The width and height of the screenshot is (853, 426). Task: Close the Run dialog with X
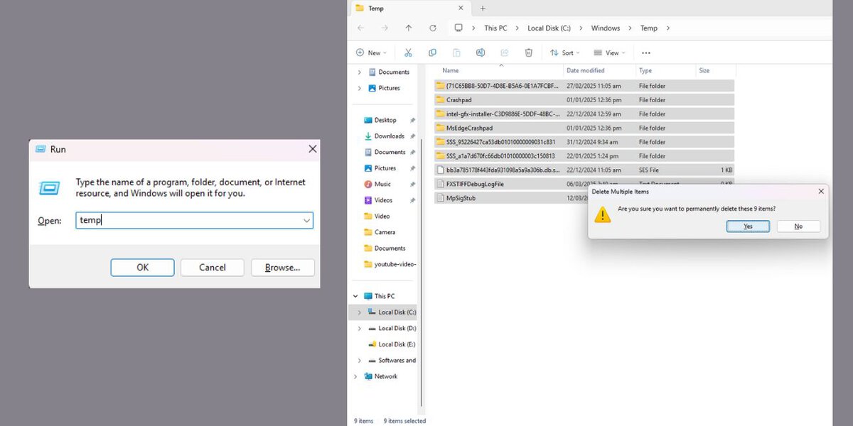(312, 149)
